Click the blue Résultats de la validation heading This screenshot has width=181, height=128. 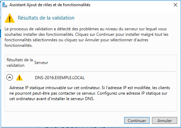point(46,18)
